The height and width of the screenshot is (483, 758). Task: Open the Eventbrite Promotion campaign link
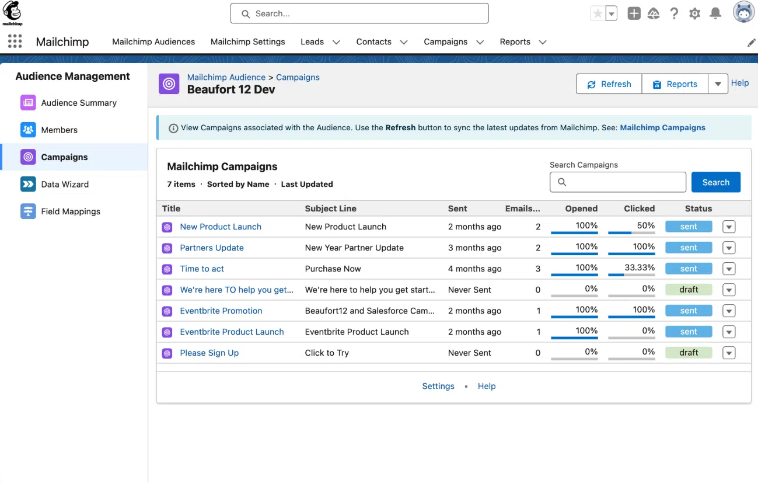[221, 311]
